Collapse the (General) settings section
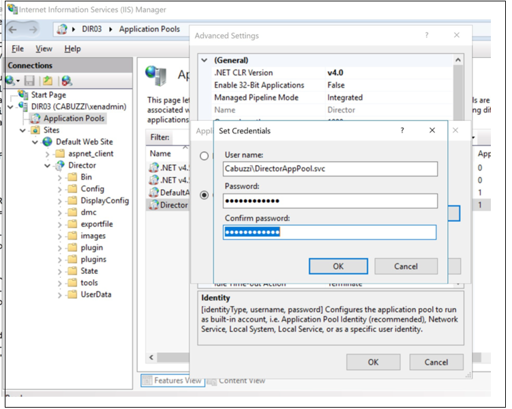This screenshot has height=409, width=512. (204, 61)
